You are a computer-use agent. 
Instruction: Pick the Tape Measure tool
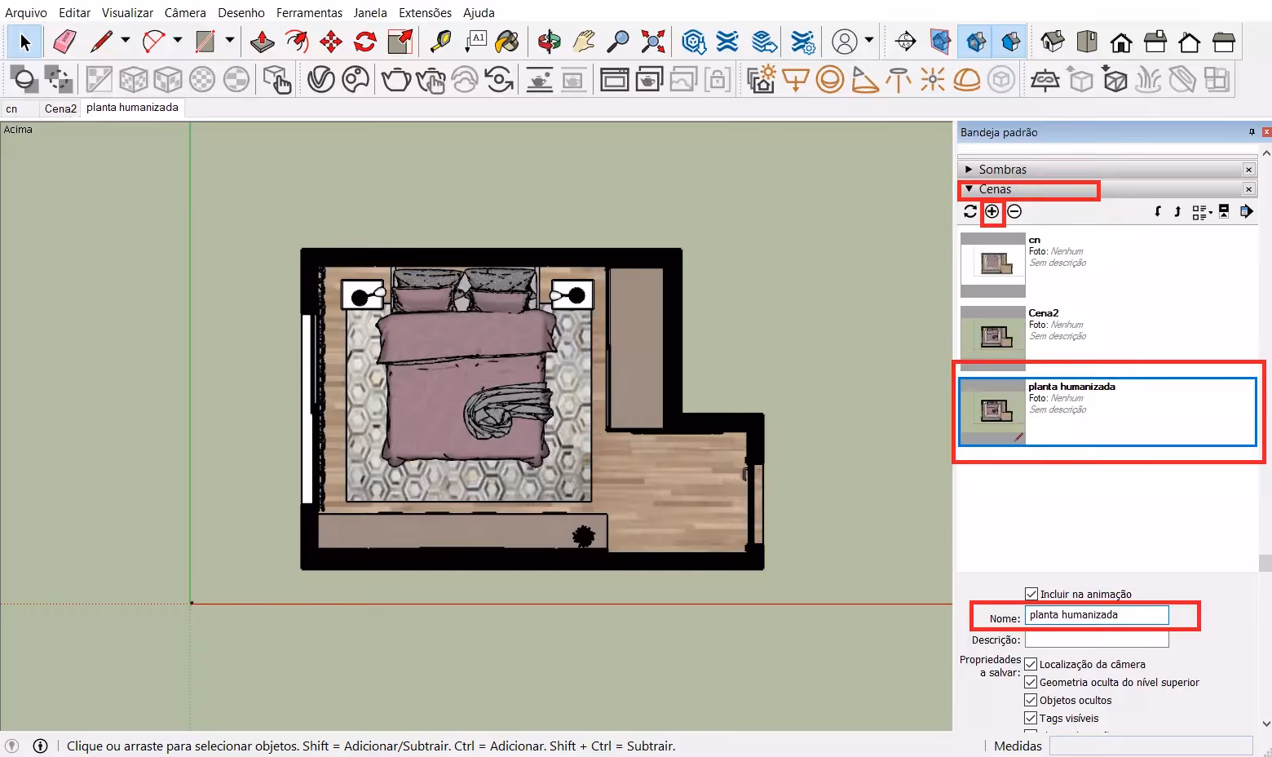point(441,42)
